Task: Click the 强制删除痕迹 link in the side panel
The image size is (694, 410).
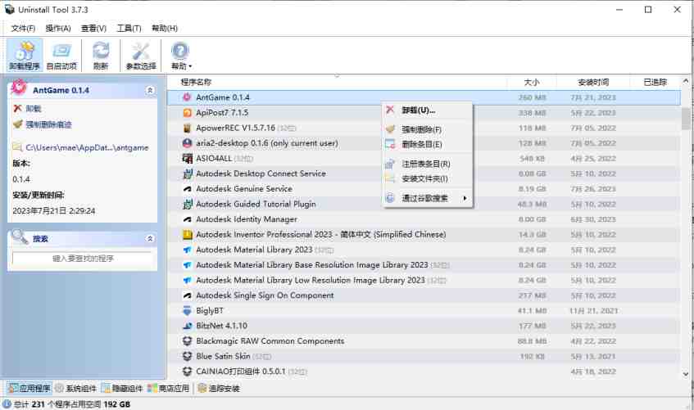Action: (48, 124)
